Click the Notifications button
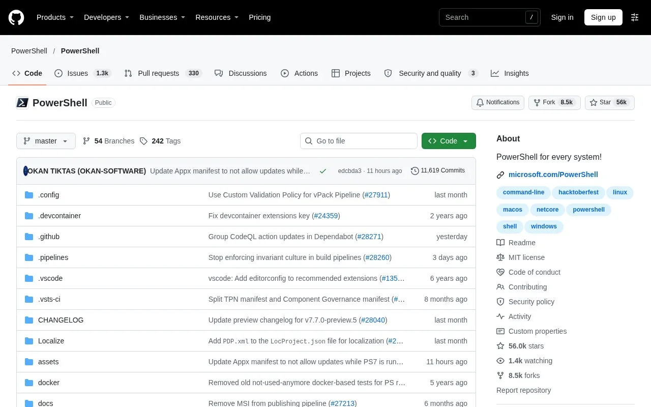Screen dimensions: 651x407 coord(498,102)
